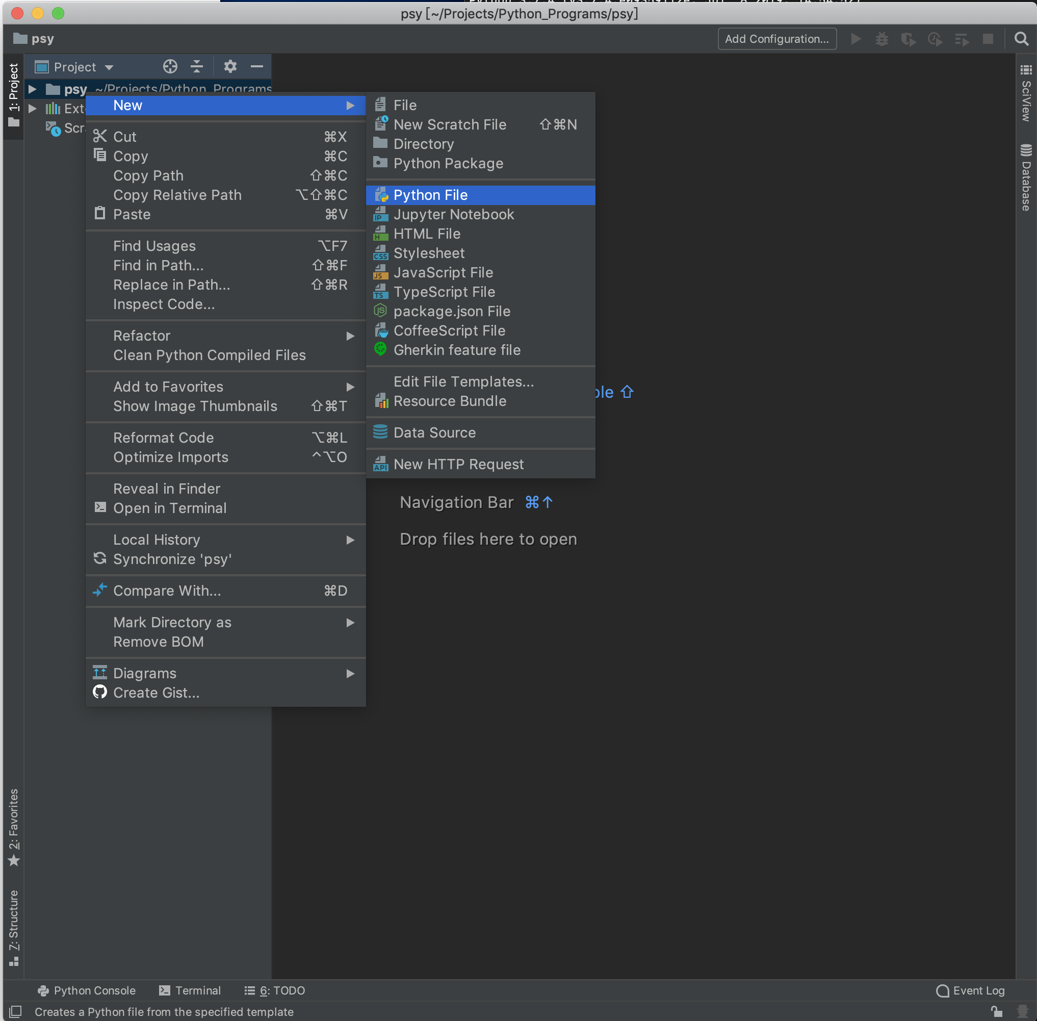
Task: Click the Debug bug icon in toolbar
Action: (882, 39)
